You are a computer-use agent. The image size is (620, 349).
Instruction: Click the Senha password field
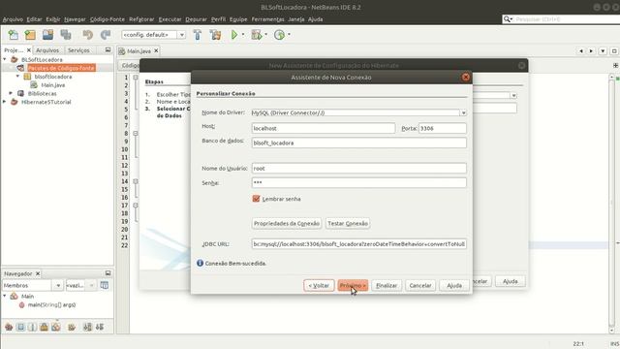[x=359, y=182]
